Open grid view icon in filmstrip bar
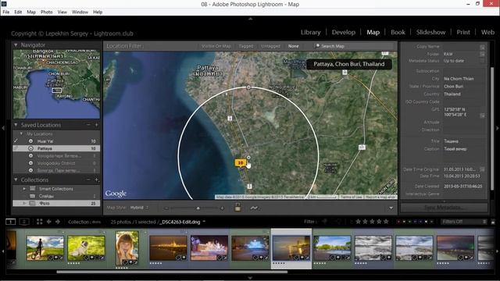Viewport: 500px width, 281px height. tap(39, 222)
